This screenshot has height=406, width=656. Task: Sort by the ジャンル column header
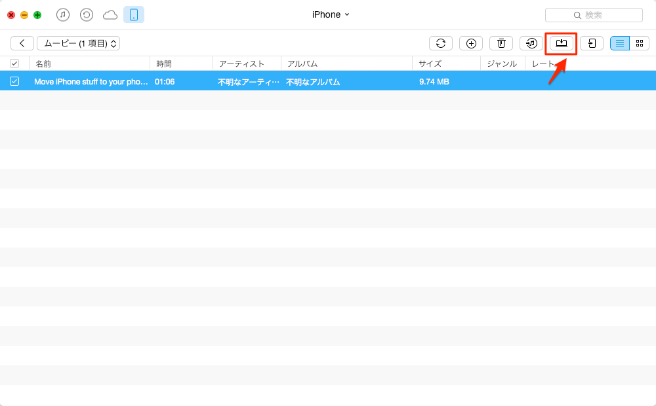click(503, 64)
